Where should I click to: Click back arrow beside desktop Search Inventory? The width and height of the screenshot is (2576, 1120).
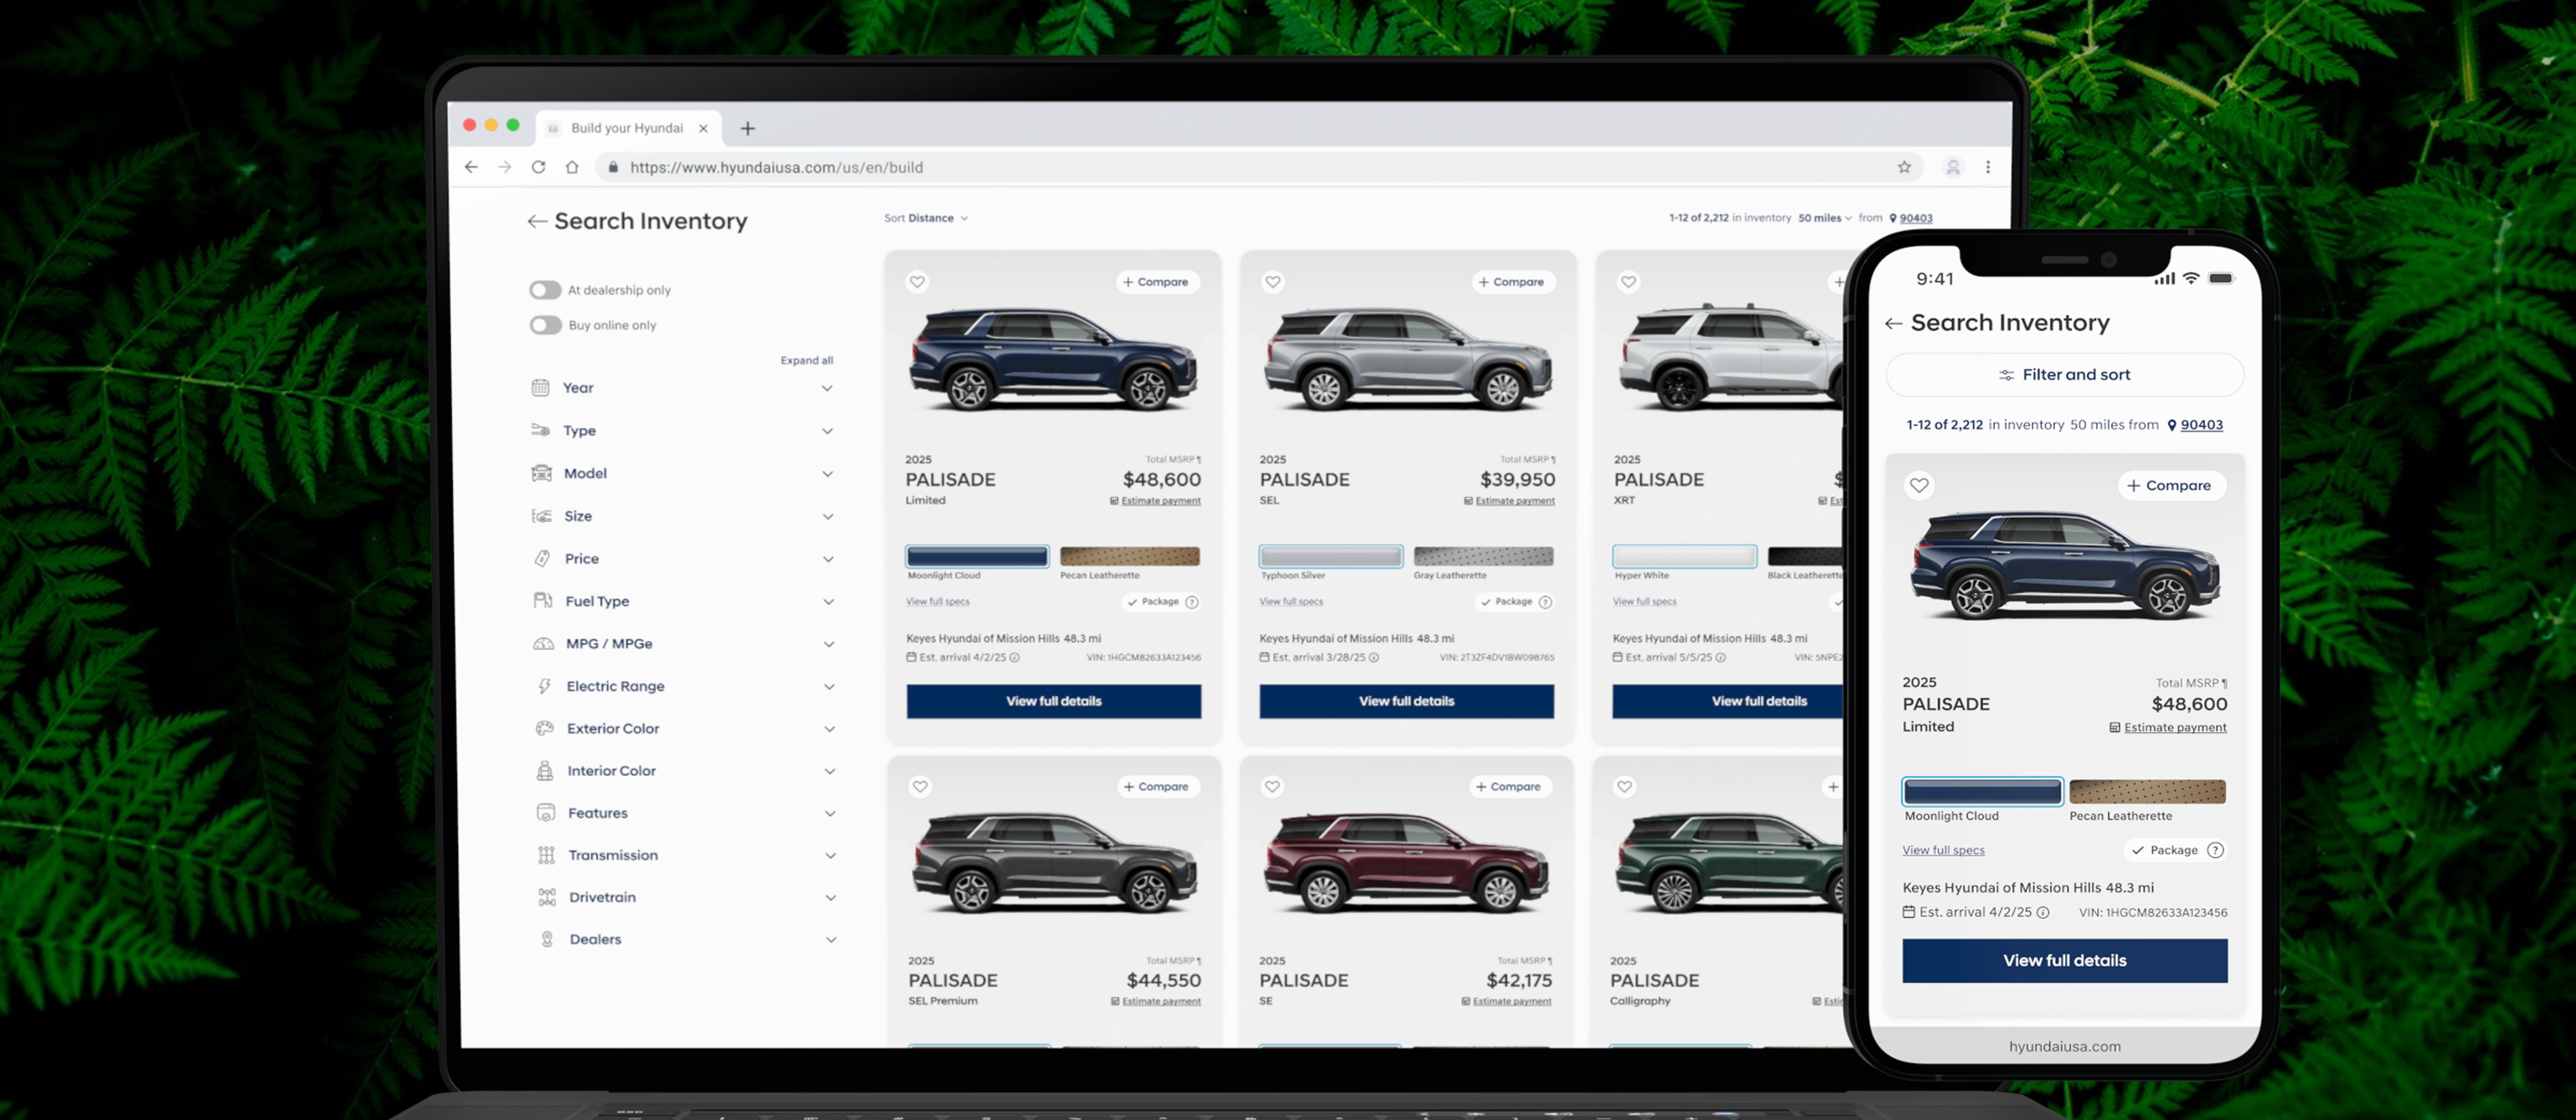(537, 222)
